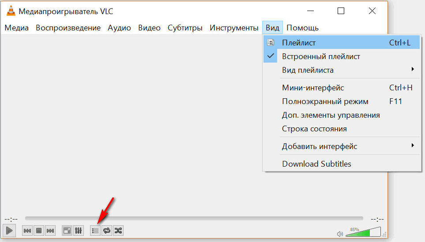Image resolution: width=425 pixels, height=242 pixels.
Task: Open the Субтитры menu
Action: [x=185, y=28]
